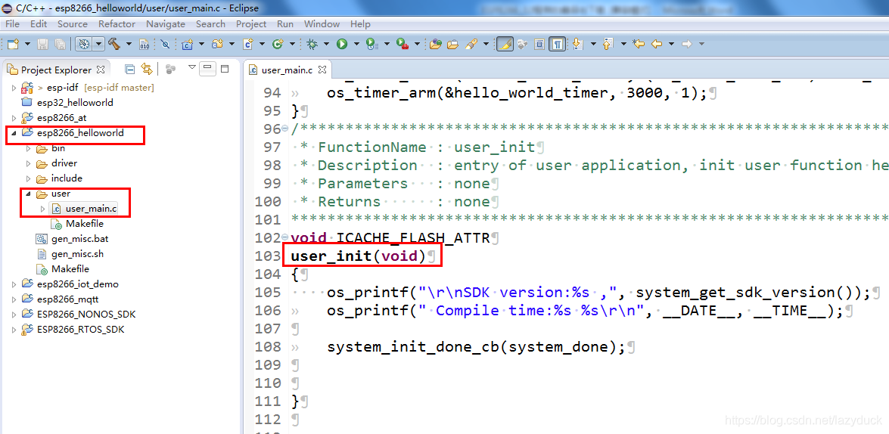889x434 pixels.
Task: Select gen_misc.sh file
Action: 77,254
